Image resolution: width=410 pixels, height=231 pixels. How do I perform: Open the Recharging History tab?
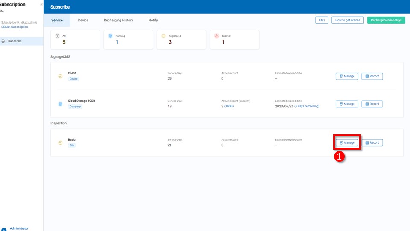pyautogui.click(x=118, y=20)
